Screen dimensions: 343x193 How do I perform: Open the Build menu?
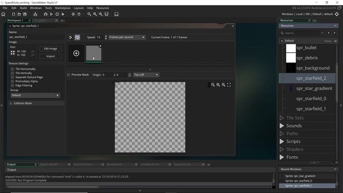tap(23, 8)
